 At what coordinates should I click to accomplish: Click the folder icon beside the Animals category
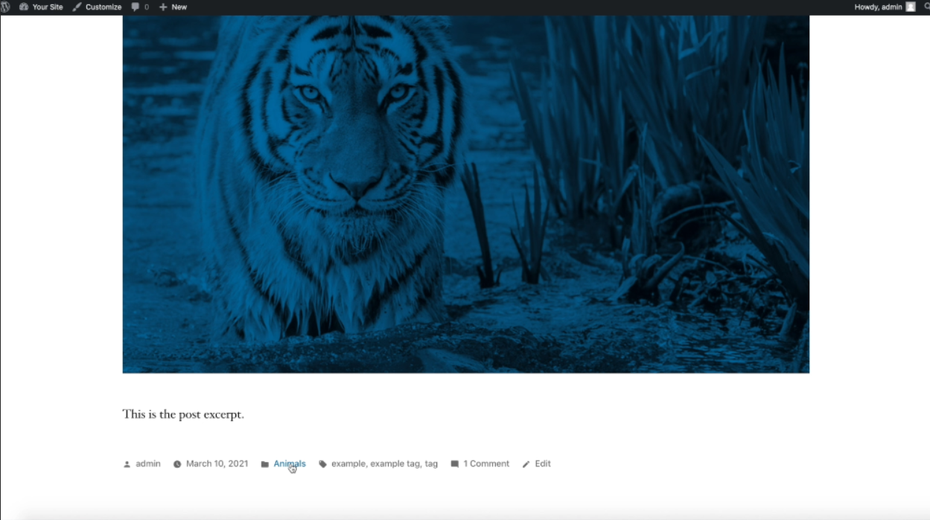265,464
